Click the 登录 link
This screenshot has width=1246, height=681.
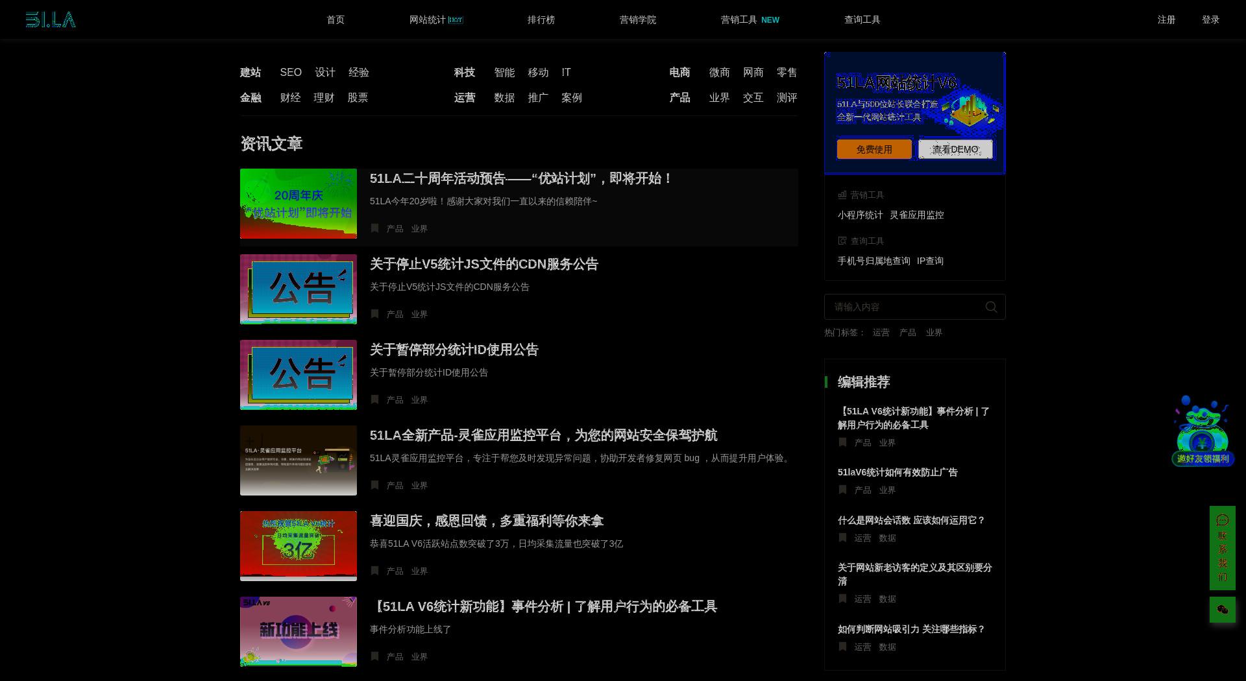tap(1211, 19)
